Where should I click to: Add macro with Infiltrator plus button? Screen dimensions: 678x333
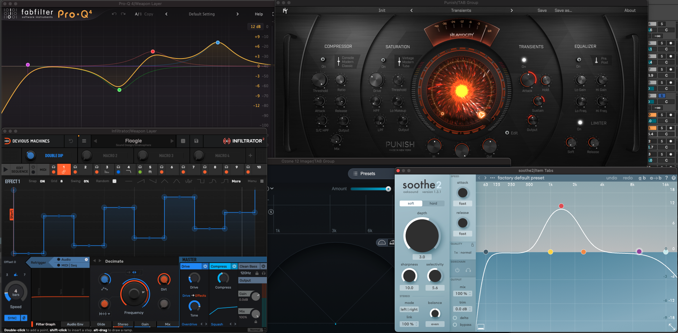pos(250,155)
